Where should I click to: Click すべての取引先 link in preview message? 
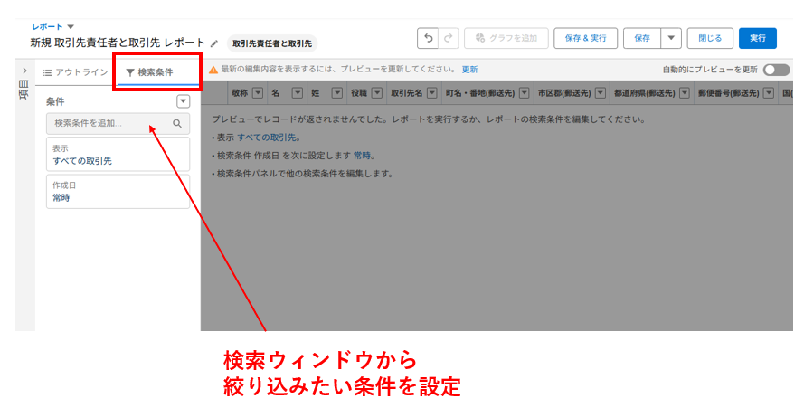pos(267,138)
